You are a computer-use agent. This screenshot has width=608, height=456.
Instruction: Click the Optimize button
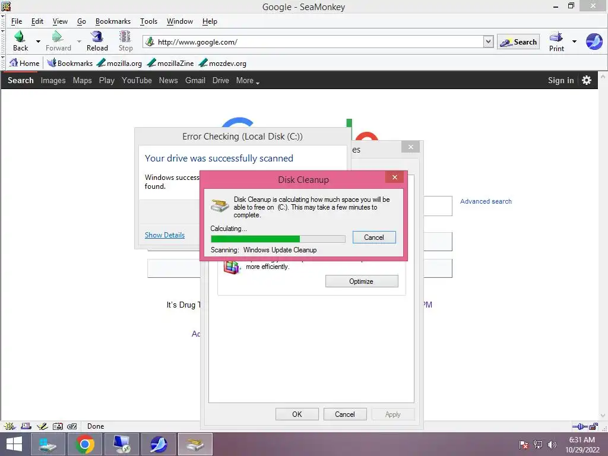point(362,281)
